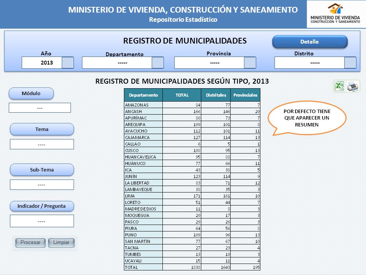The width and height of the screenshot is (366, 275).
Task: Click the TOTAL row label at bottom
Action: 131,267
